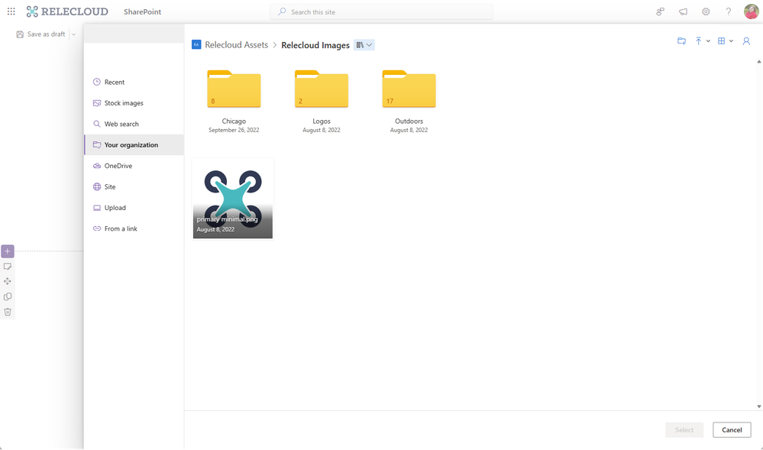
Task: Open the megaphone announcements icon
Action: (x=684, y=11)
